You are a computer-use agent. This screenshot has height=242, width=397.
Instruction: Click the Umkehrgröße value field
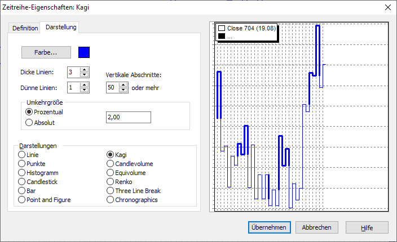pyautogui.click(x=128, y=117)
